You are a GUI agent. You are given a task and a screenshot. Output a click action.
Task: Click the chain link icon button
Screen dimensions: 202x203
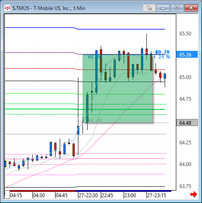(149, 8)
